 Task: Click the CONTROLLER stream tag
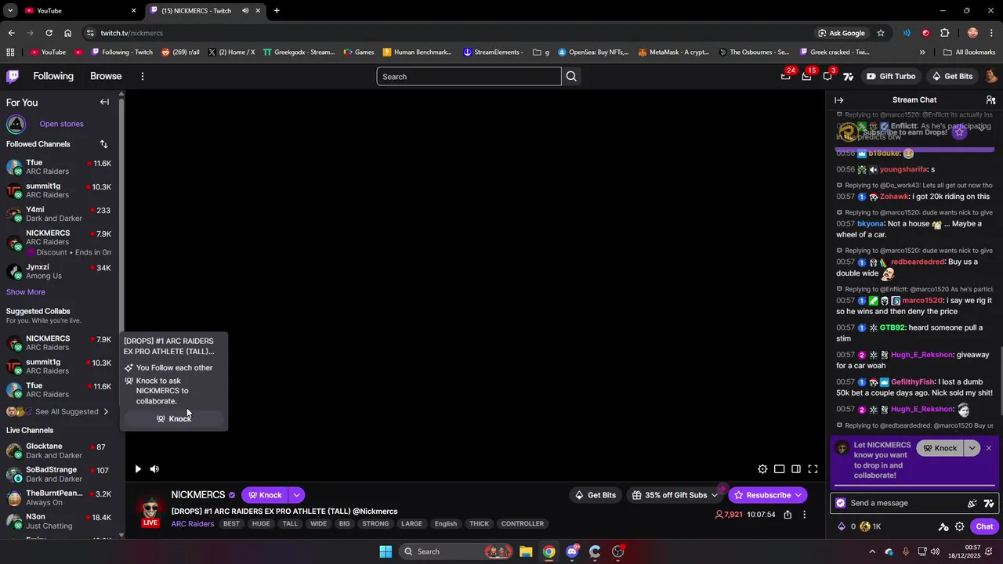point(523,524)
